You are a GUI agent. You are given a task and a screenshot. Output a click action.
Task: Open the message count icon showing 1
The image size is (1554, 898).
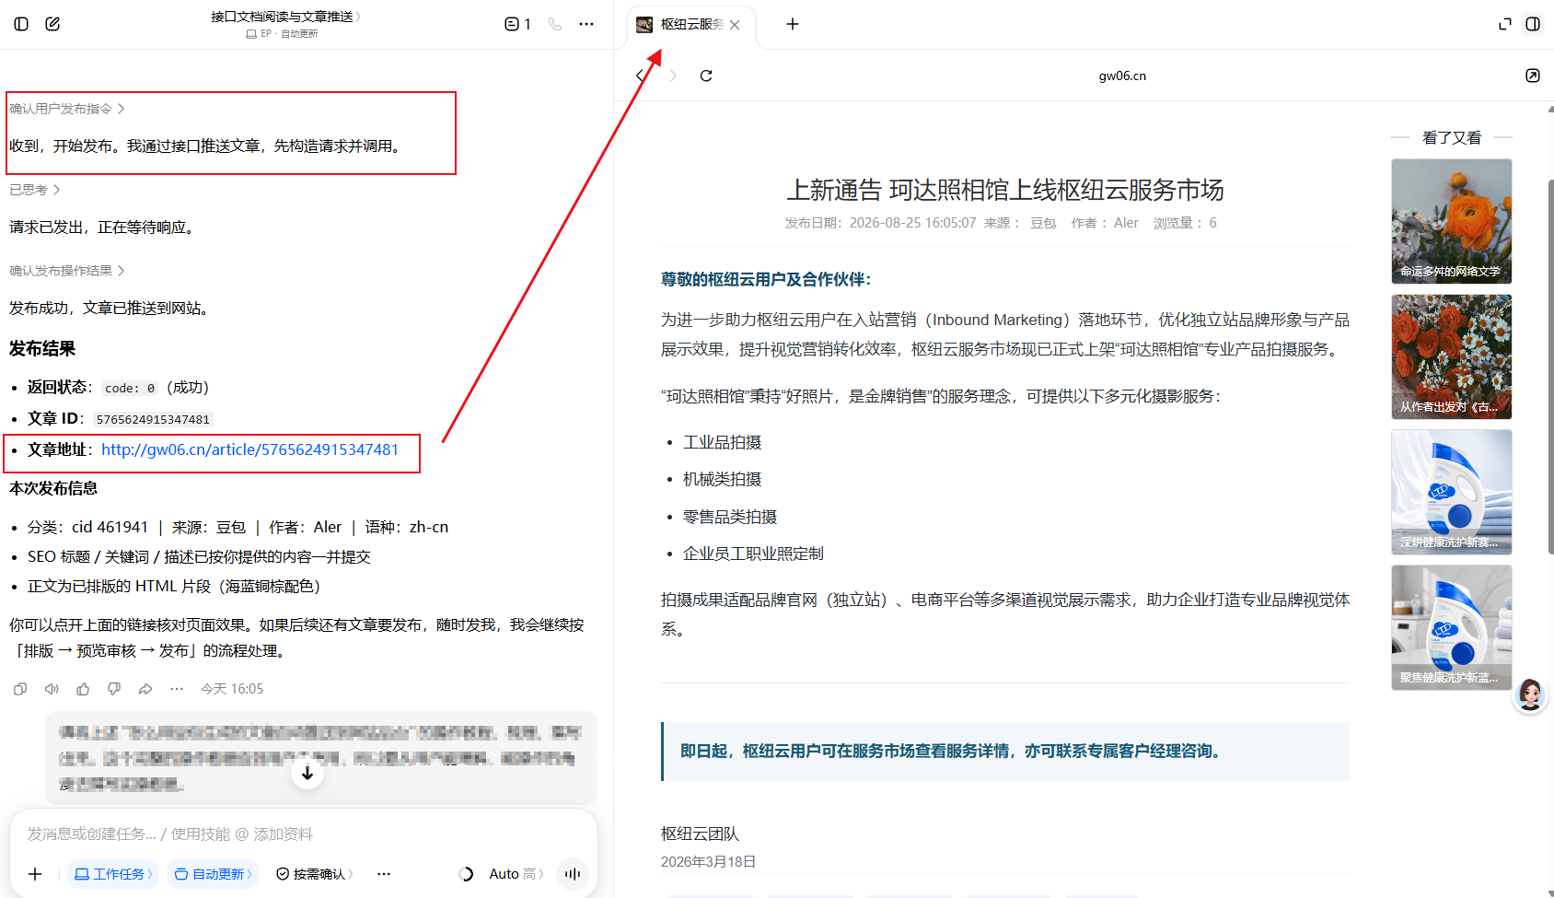(518, 24)
